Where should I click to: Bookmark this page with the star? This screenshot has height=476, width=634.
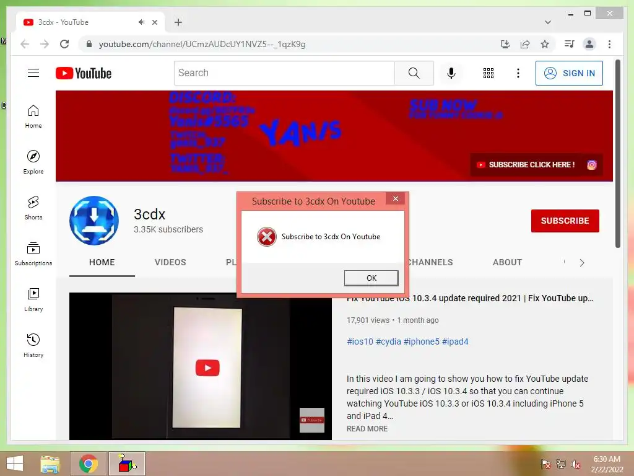tap(545, 44)
